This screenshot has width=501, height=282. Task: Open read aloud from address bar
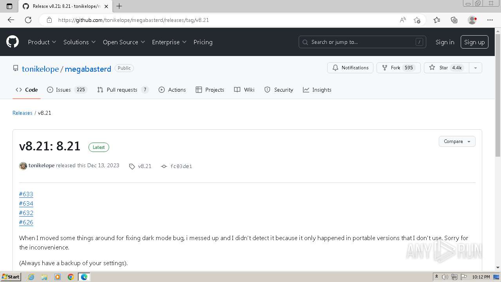(x=403, y=20)
